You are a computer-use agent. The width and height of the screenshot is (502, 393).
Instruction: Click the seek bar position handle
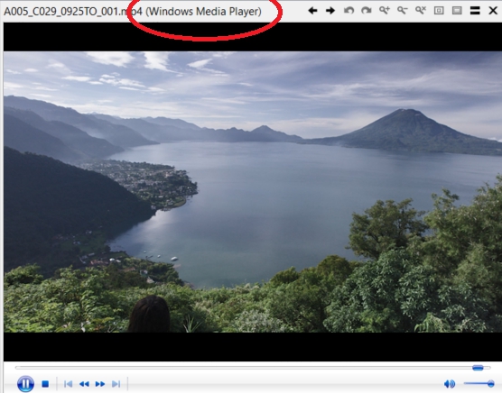(x=478, y=368)
